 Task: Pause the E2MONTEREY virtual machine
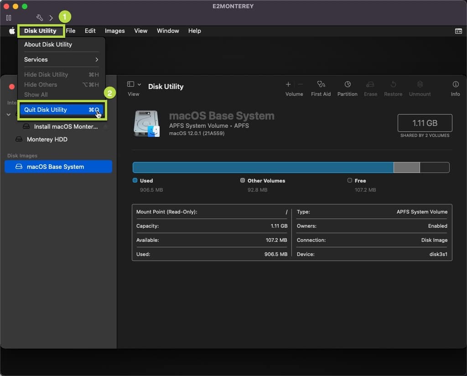click(9, 18)
